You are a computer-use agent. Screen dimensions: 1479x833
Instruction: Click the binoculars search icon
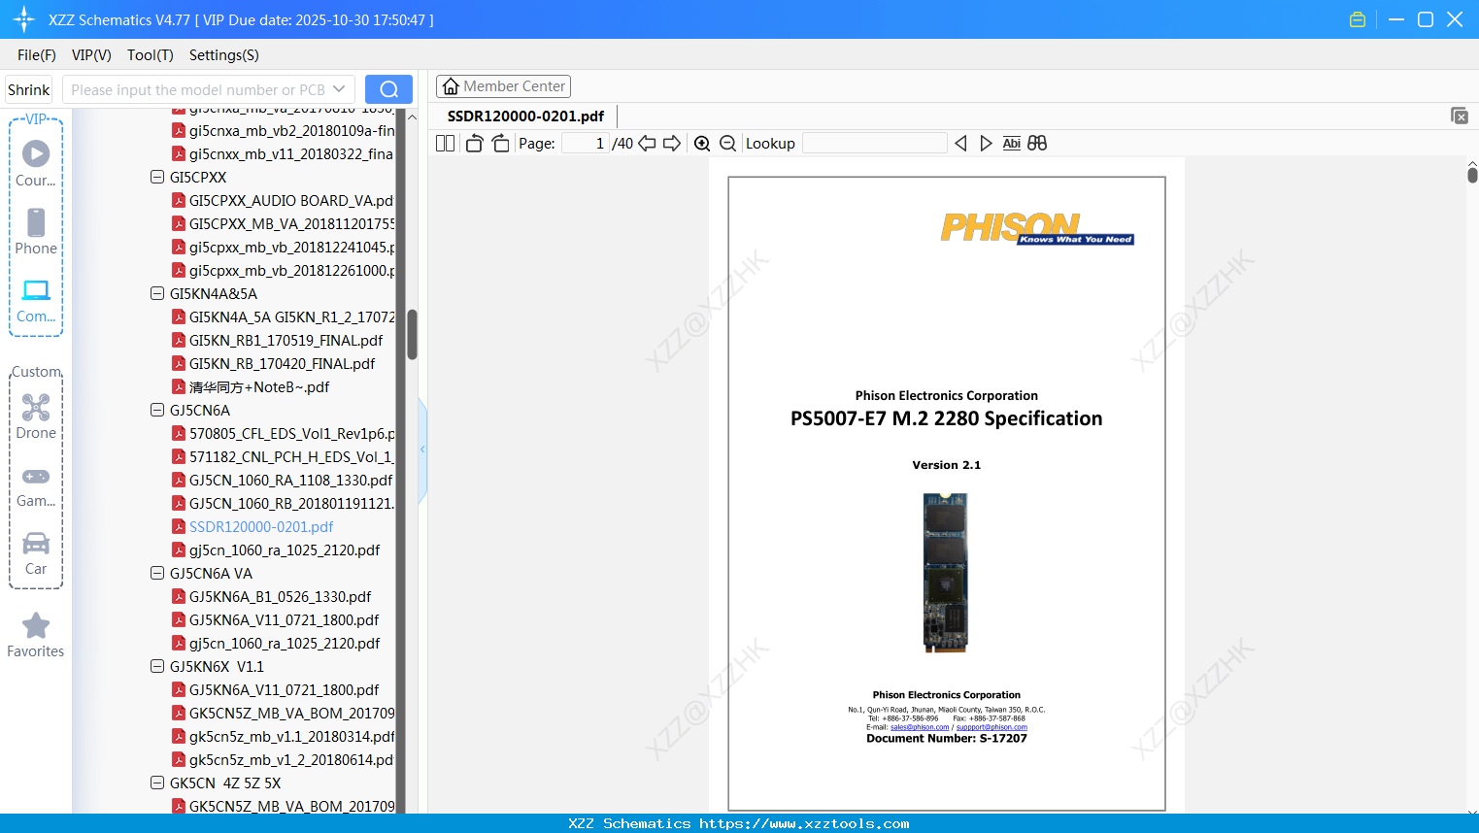[x=1037, y=144]
